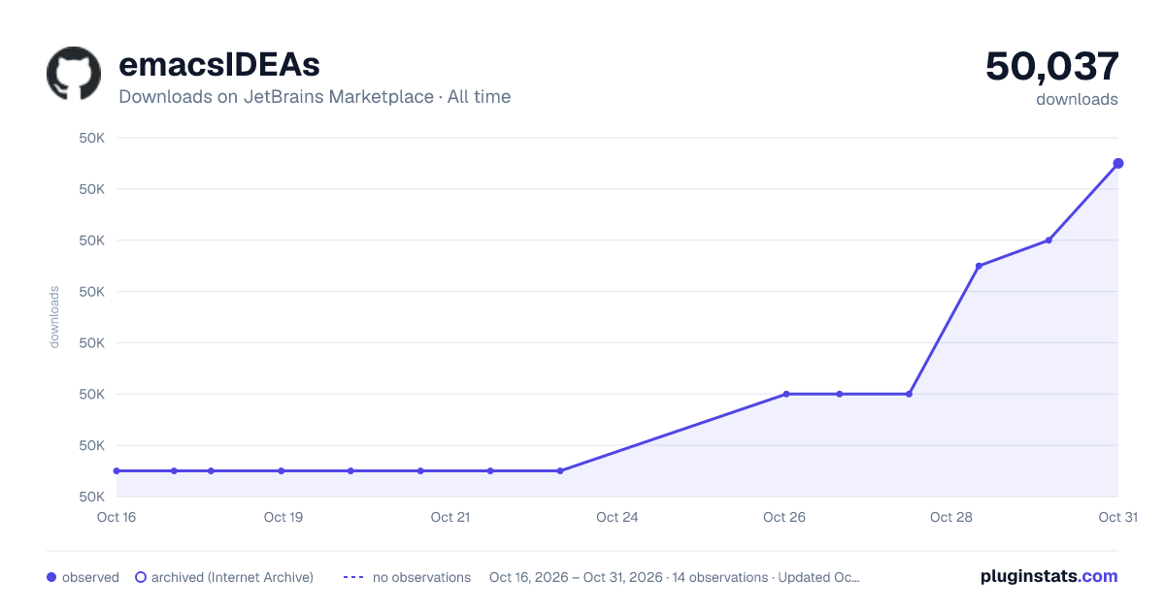Image resolution: width=1165 pixels, height=611 pixels.
Task: Open the pluginstats.com link
Action: tap(1048, 576)
